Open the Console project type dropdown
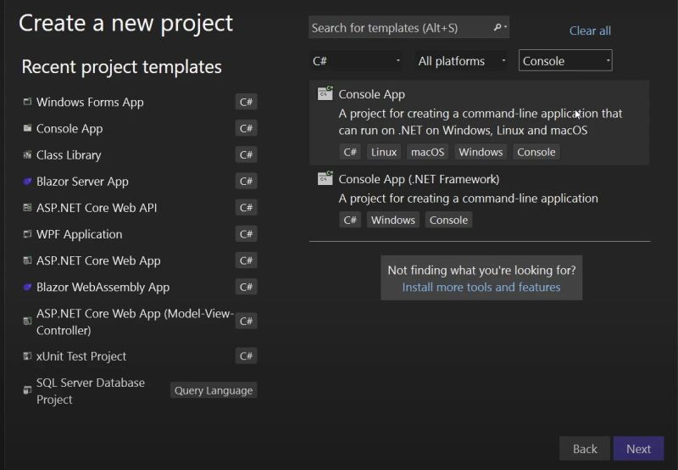The height and width of the screenshot is (470, 678). click(x=565, y=61)
